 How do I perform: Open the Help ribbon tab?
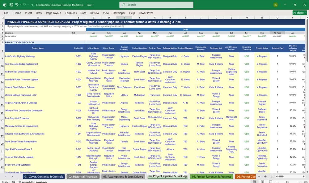(x=132, y=13)
